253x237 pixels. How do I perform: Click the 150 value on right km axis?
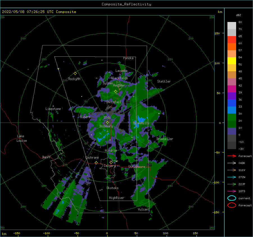(217, 33)
